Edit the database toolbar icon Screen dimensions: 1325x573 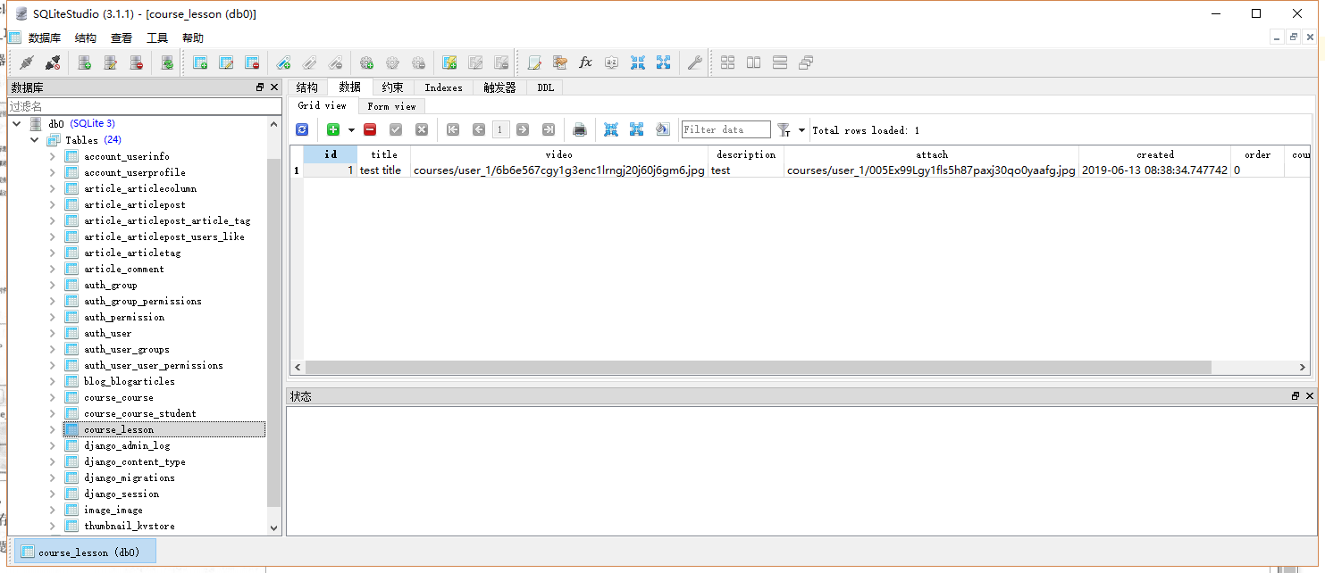point(111,62)
